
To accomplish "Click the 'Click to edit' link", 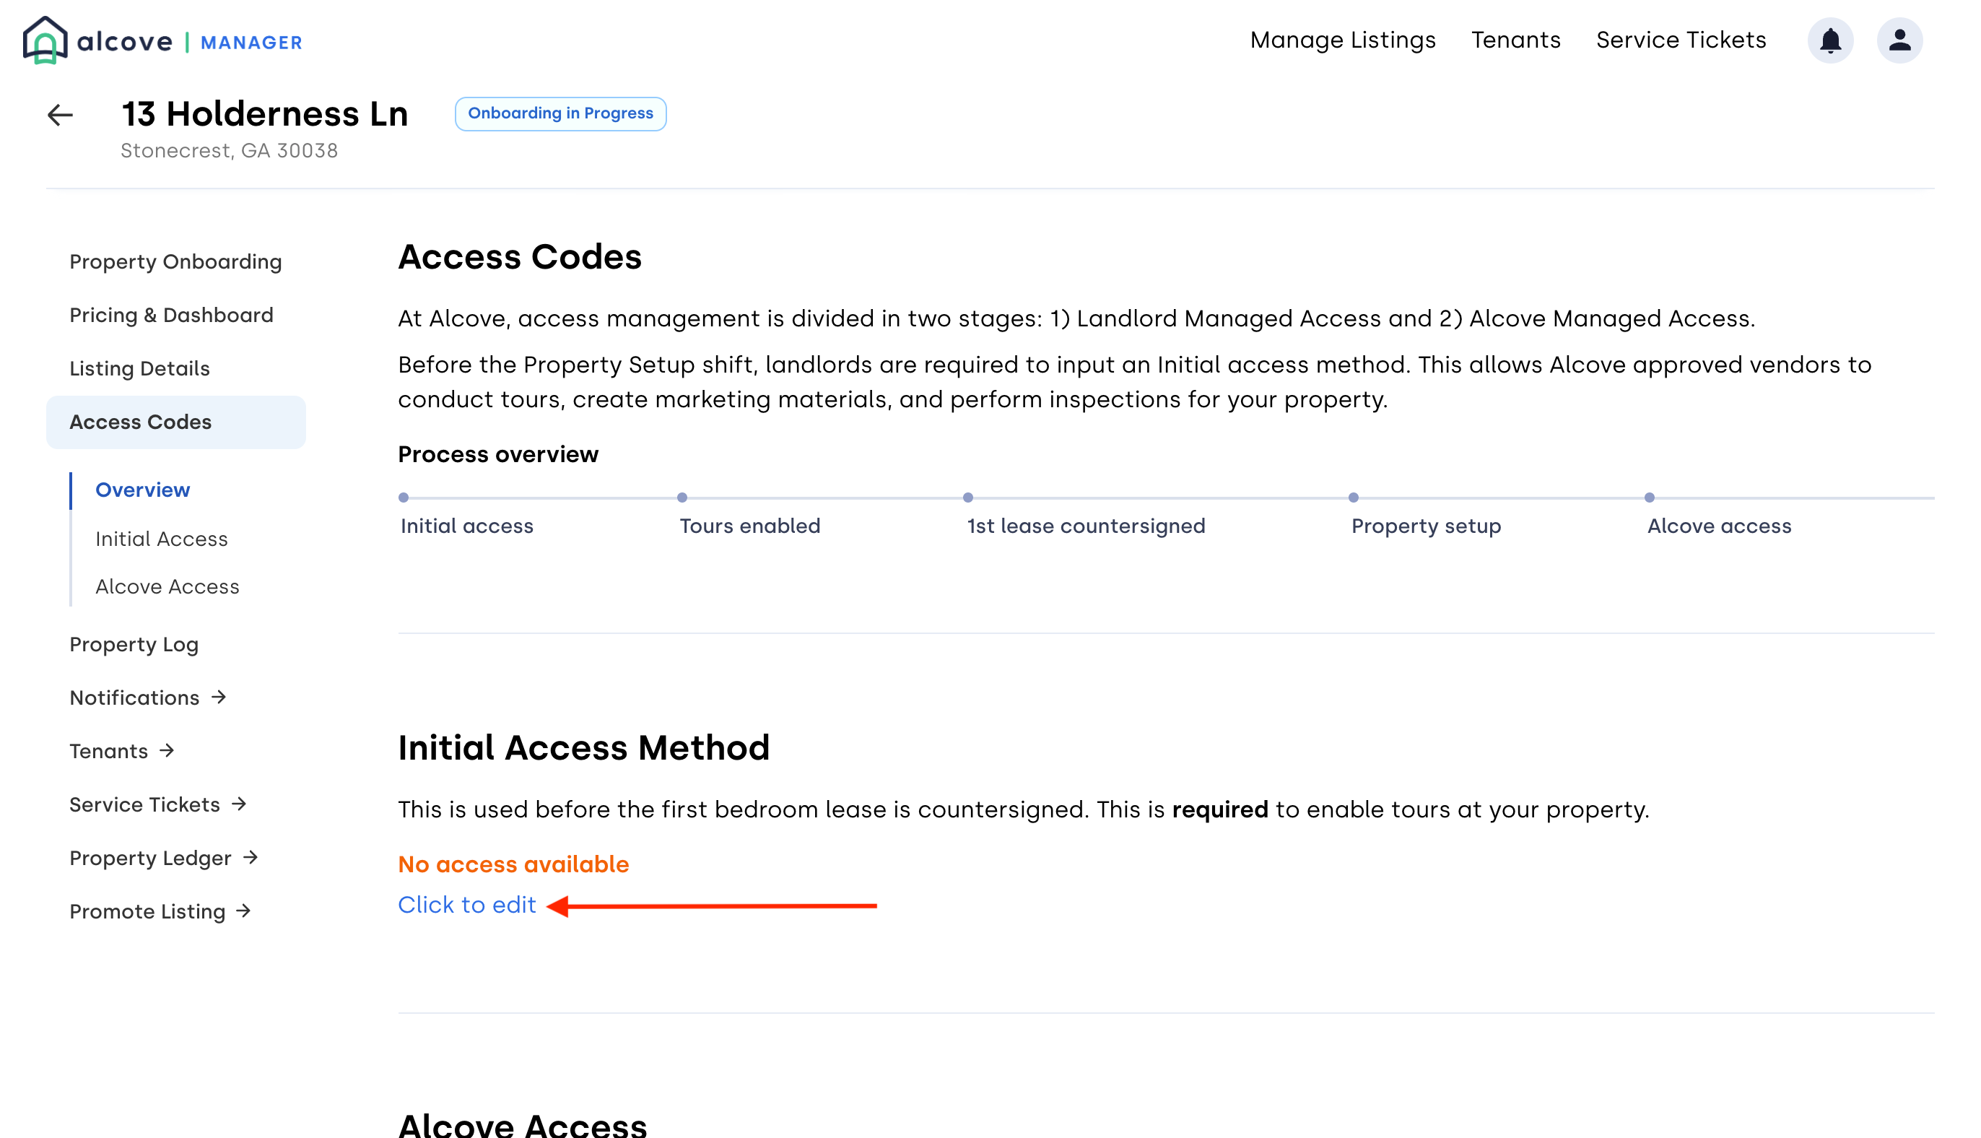I will pos(466,905).
